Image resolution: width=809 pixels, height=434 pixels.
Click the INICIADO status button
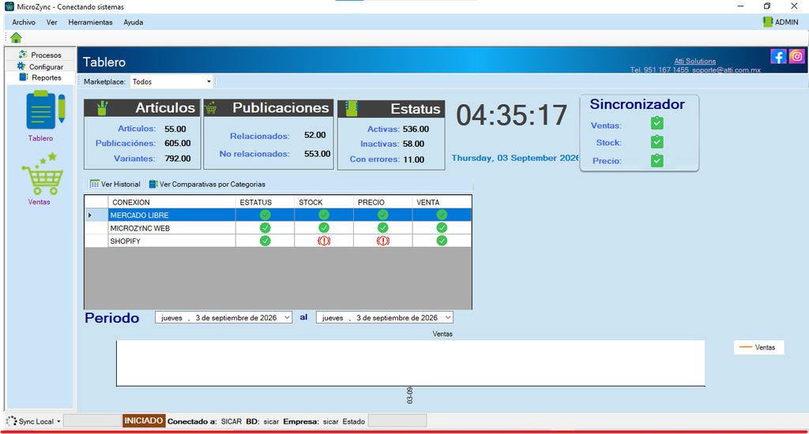pos(144,421)
